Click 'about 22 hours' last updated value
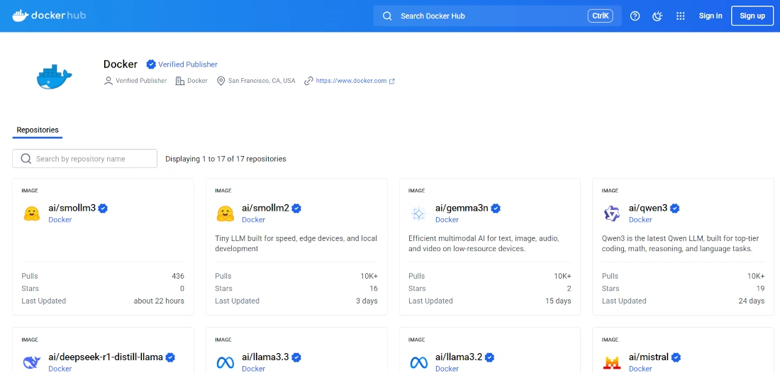 [159, 301]
